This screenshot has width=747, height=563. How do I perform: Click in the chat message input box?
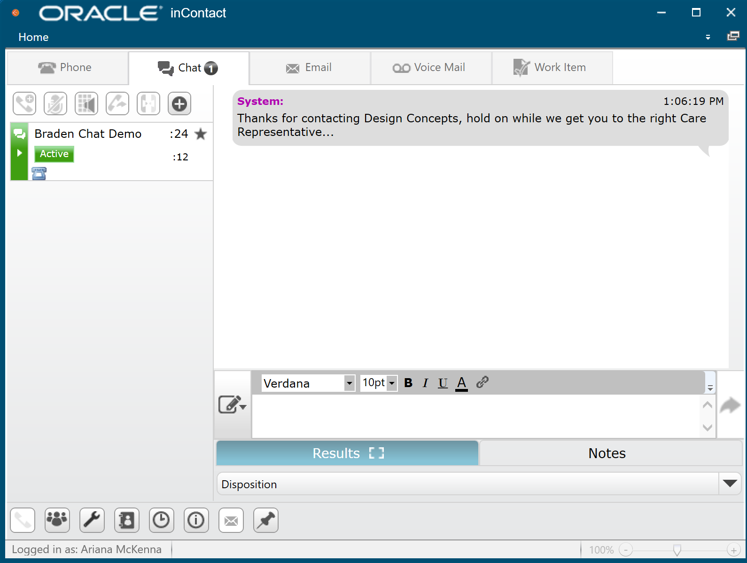[x=475, y=416]
